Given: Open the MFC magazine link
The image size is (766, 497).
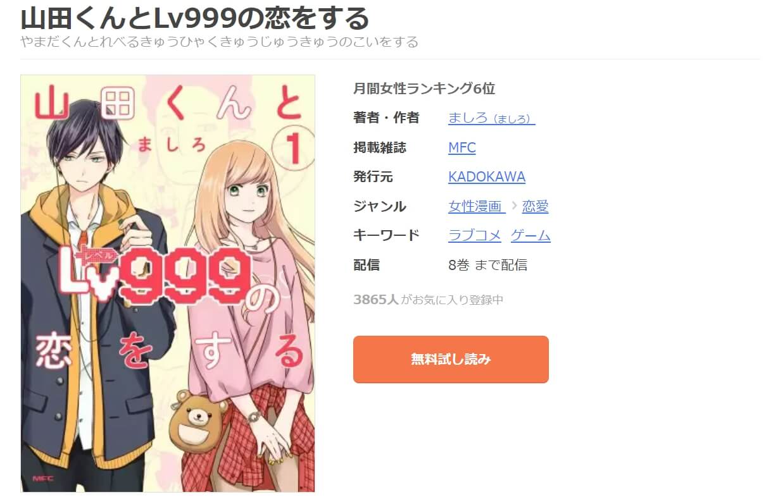Looking at the screenshot, I should coord(461,147).
